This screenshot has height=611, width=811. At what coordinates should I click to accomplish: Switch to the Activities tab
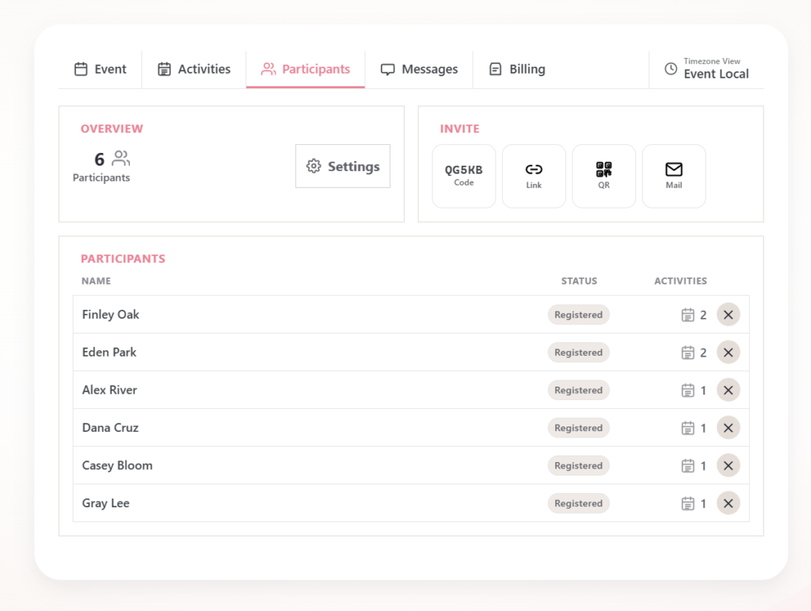(194, 69)
